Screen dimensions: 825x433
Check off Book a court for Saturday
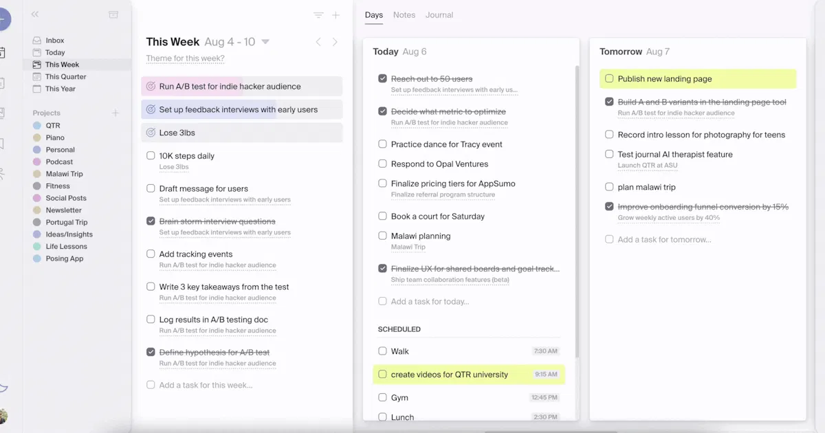[382, 216]
